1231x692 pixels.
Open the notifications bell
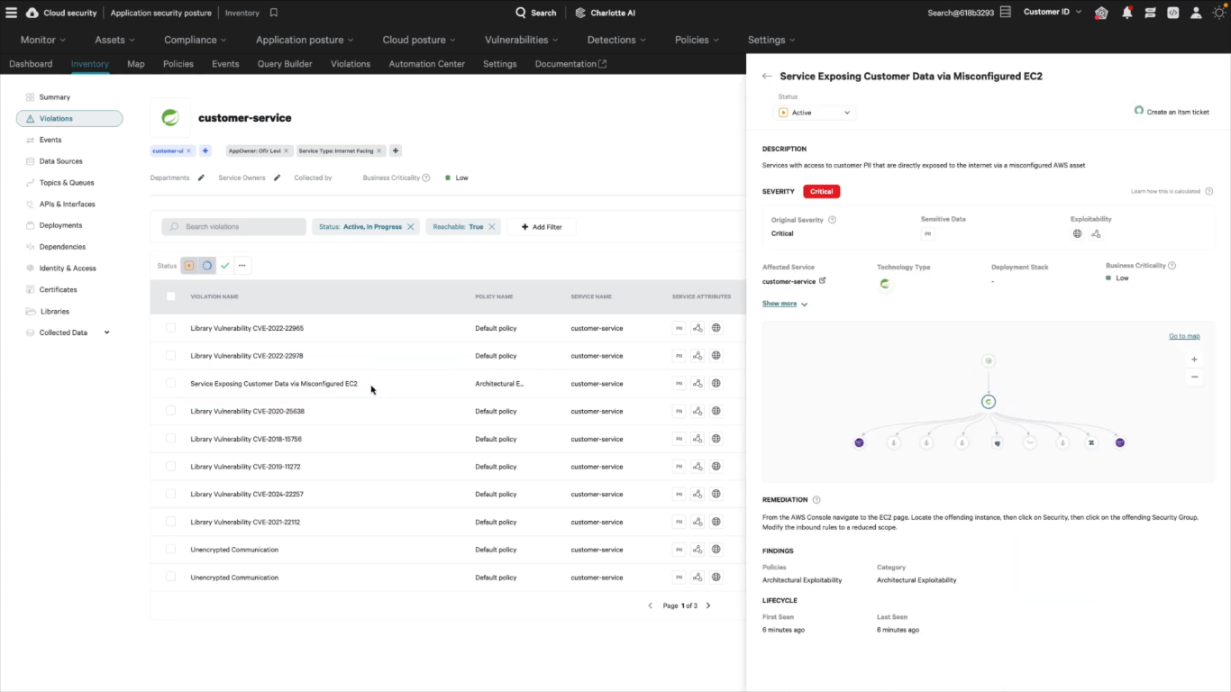[x=1126, y=13]
